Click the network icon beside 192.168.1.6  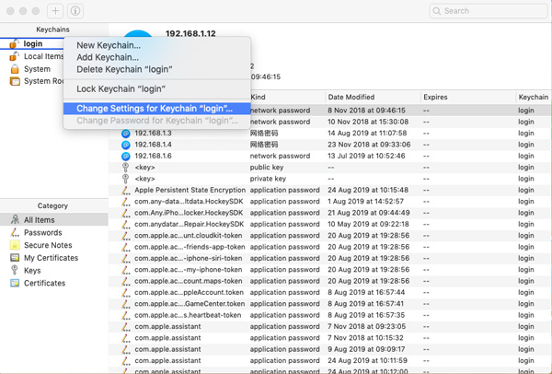126,157
